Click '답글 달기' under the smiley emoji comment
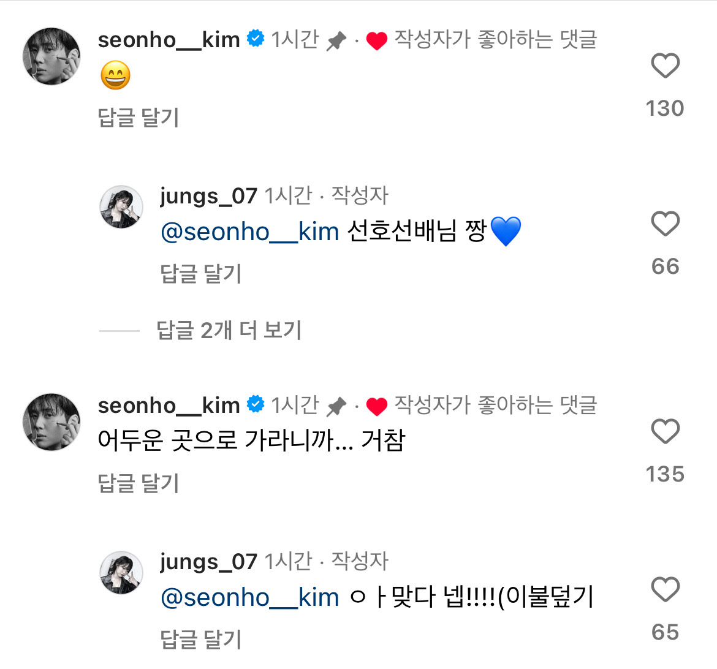Image resolution: width=717 pixels, height=669 pixels. click(x=138, y=117)
